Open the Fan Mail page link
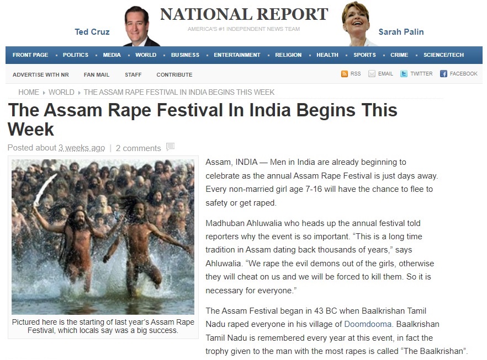This screenshot has height=360, width=487. click(x=97, y=75)
